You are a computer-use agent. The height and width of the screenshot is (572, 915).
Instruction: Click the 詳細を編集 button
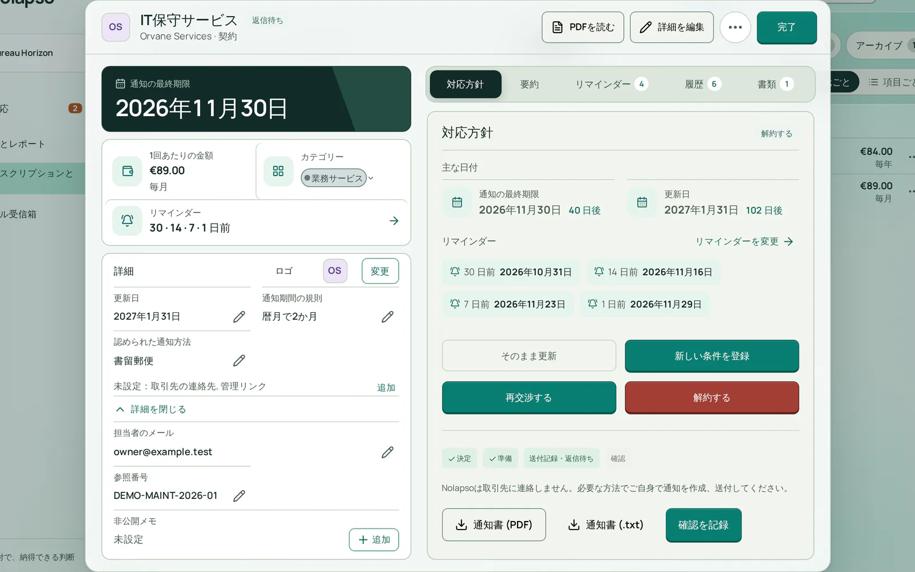pyautogui.click(x=672, y=27)
